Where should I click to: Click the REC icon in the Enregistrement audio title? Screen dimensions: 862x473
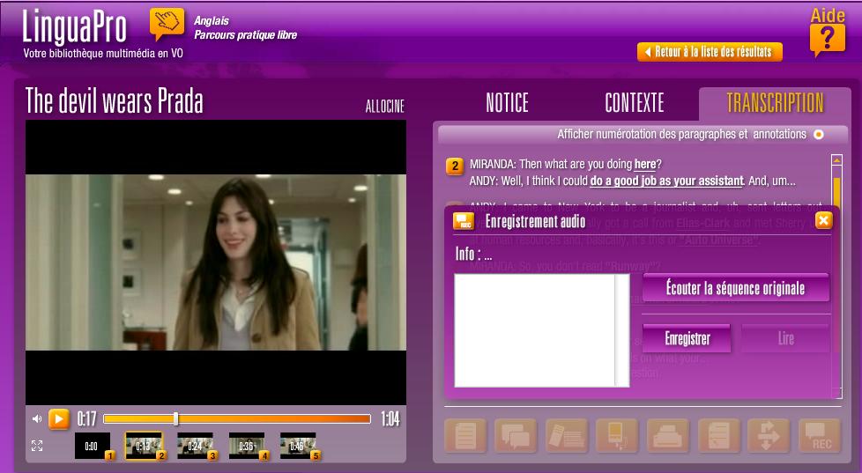(x=463, y=221)
